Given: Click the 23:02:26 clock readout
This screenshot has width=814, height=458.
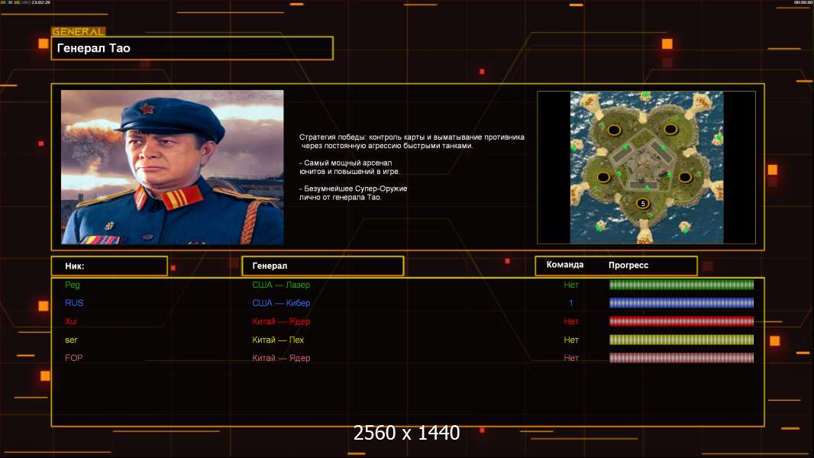Looking at the screenshot, I should (x=40, y=2).
